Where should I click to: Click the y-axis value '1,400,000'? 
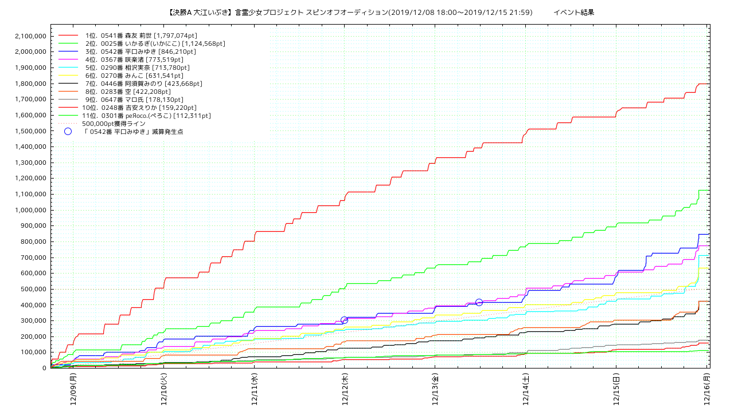[x=30, y=146]
